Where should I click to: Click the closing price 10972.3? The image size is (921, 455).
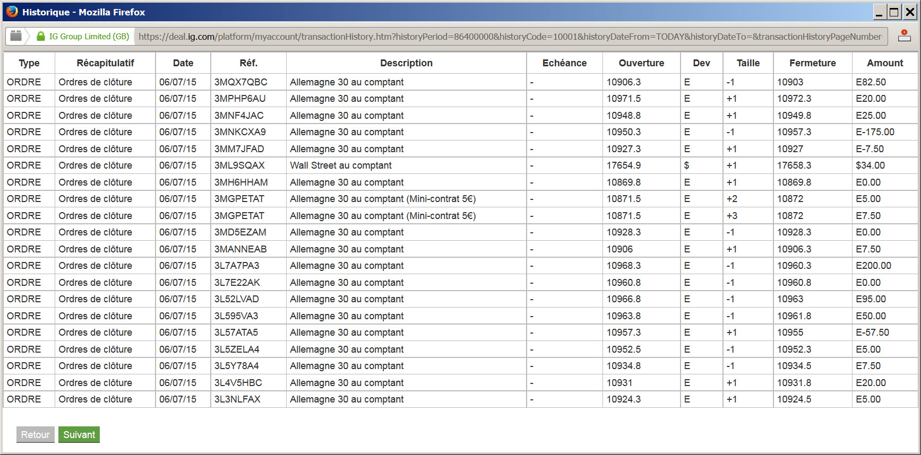pyautogui.click(x=795, y=99)
